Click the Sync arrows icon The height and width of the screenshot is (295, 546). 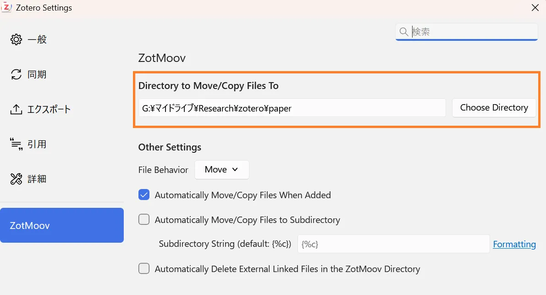click(x=16, y=74)
